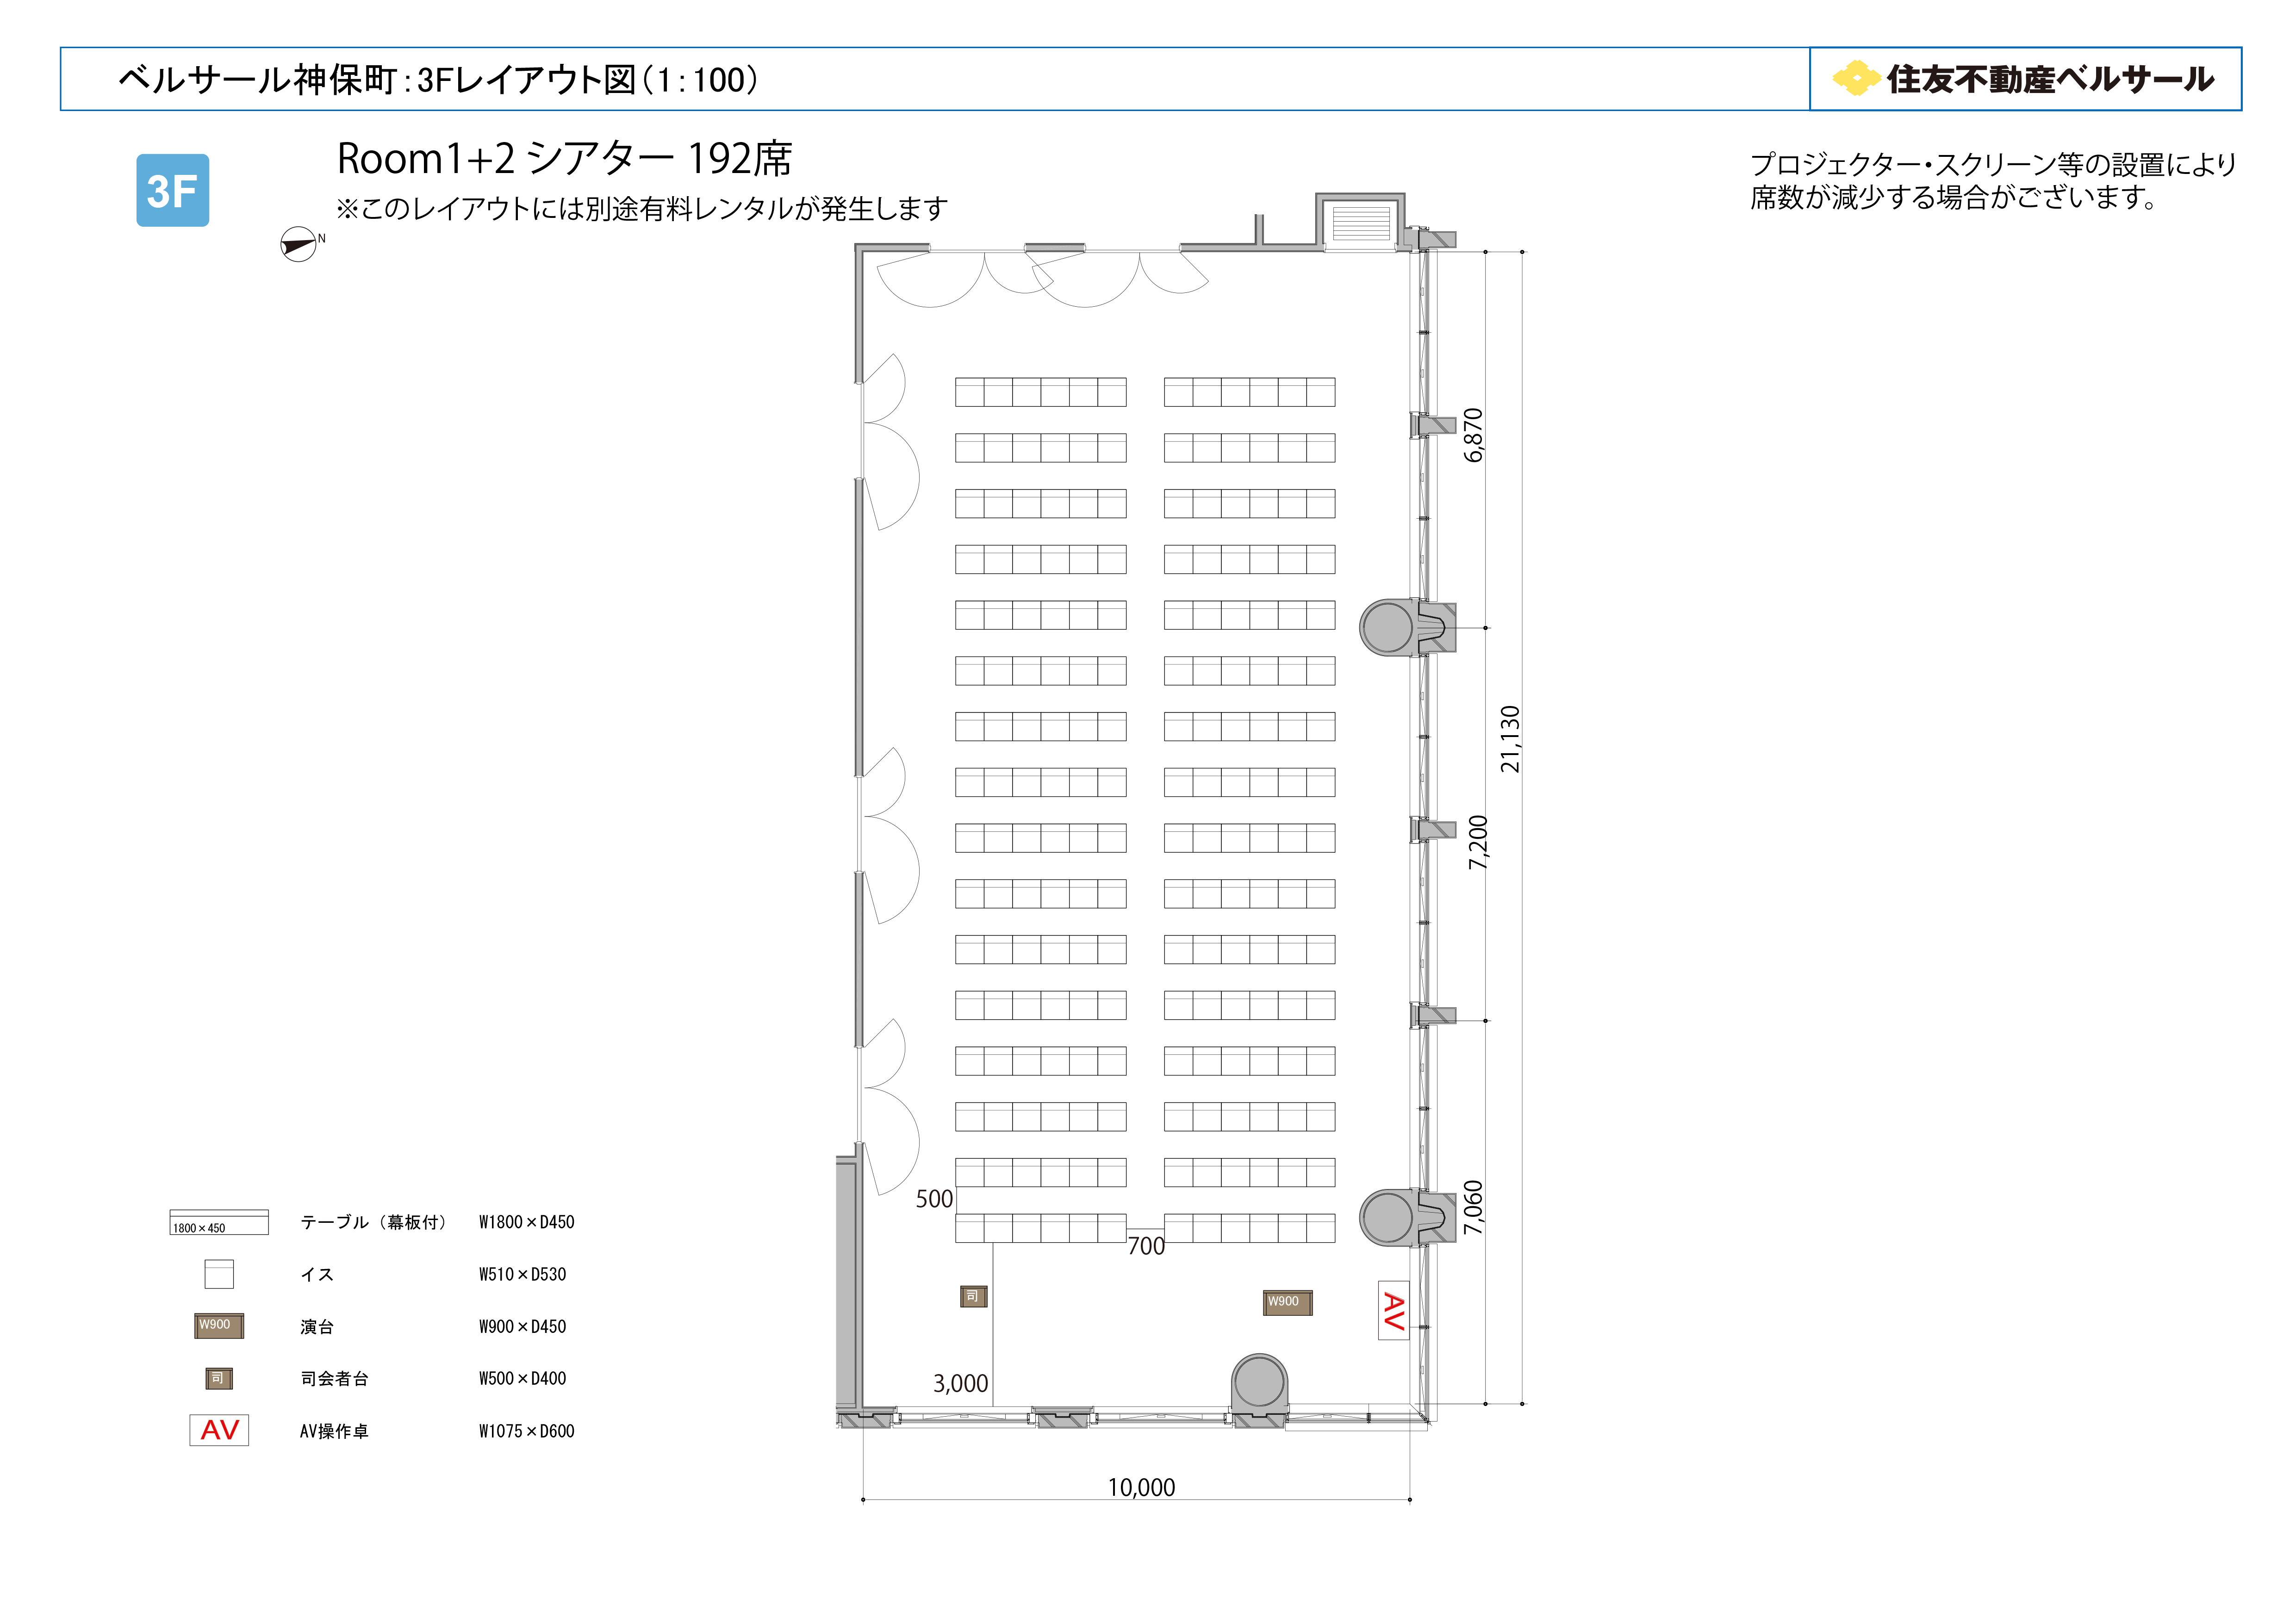Click the Sumitomo Bellesalle yellow logo mark
Screen dimensions: 2296x1623
click(1856, 78)
